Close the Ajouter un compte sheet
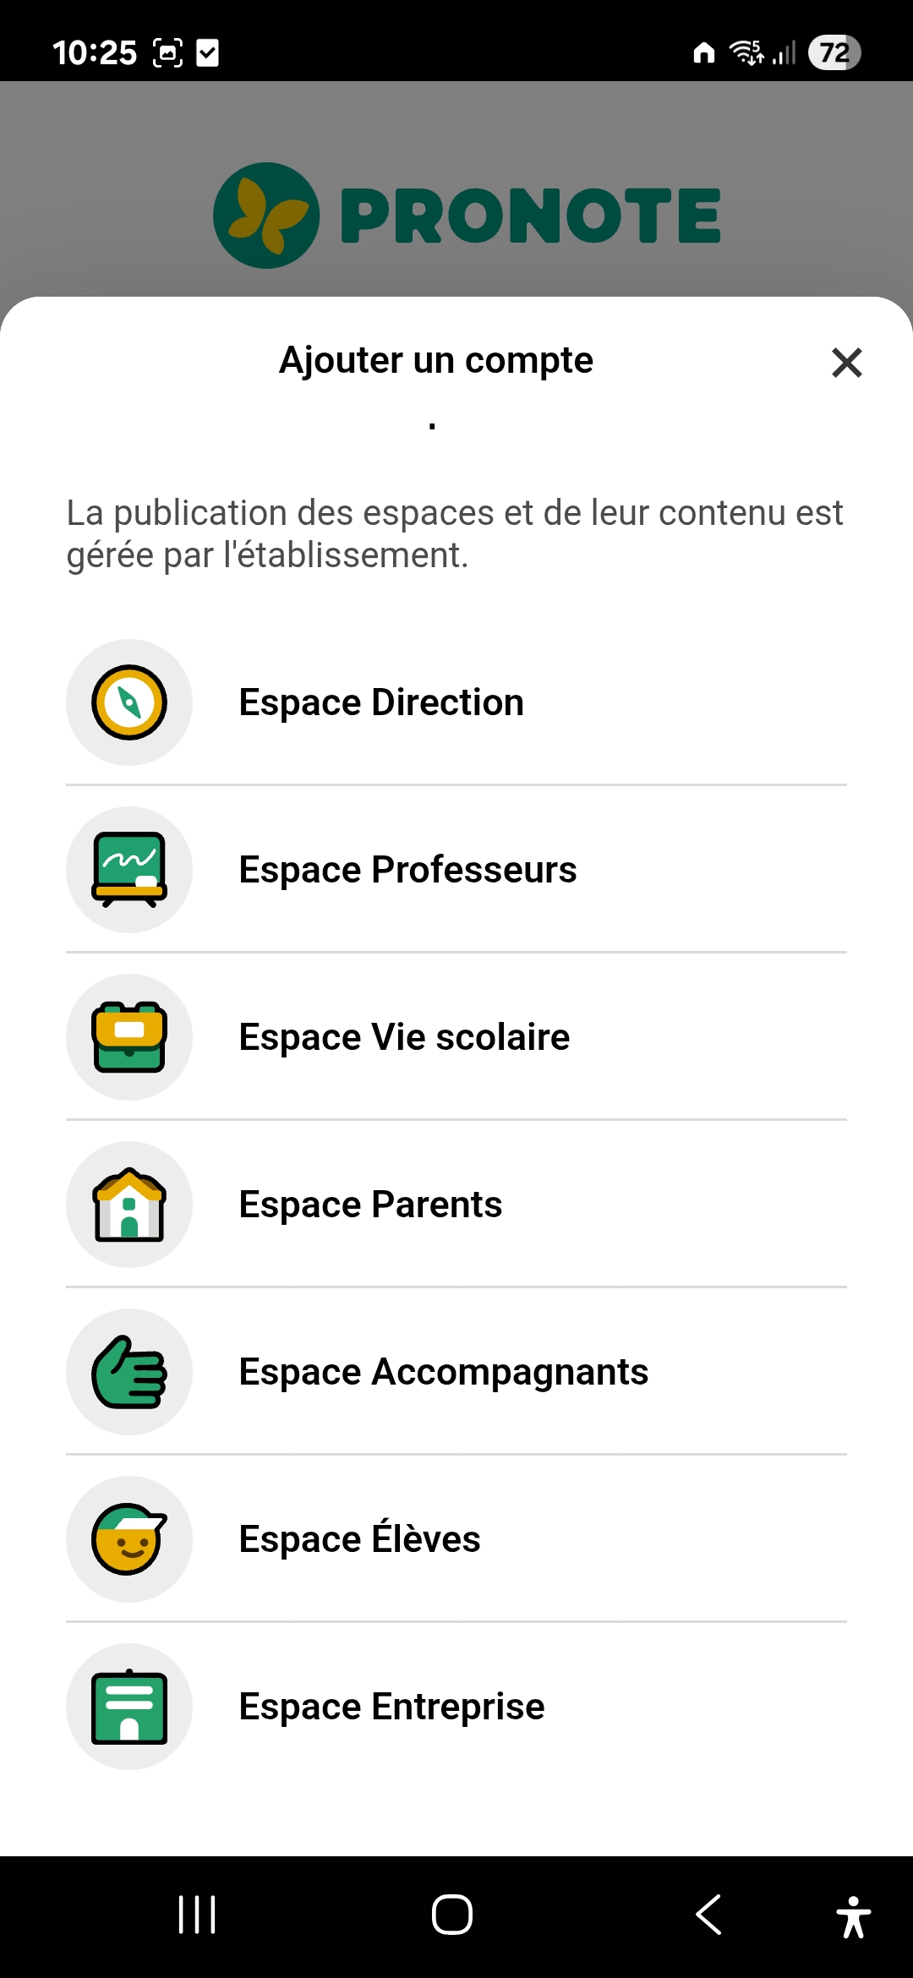 point(846,363)
